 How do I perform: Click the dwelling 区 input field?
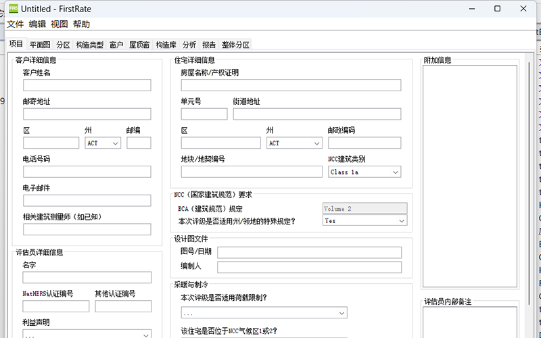point(221,143)
